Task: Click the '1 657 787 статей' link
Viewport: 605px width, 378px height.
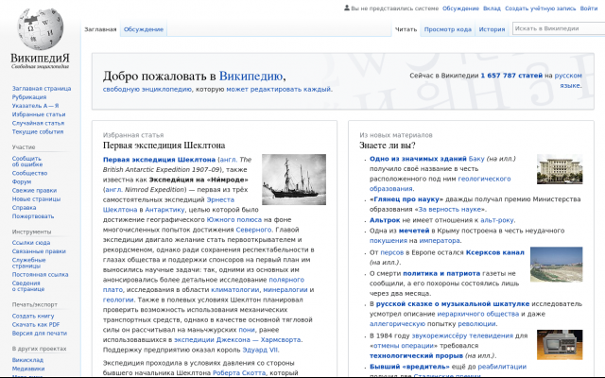Action: 511,76
